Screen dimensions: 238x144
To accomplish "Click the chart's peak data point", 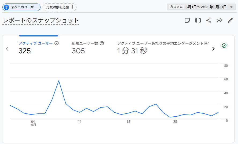I will tap(59, 80).
